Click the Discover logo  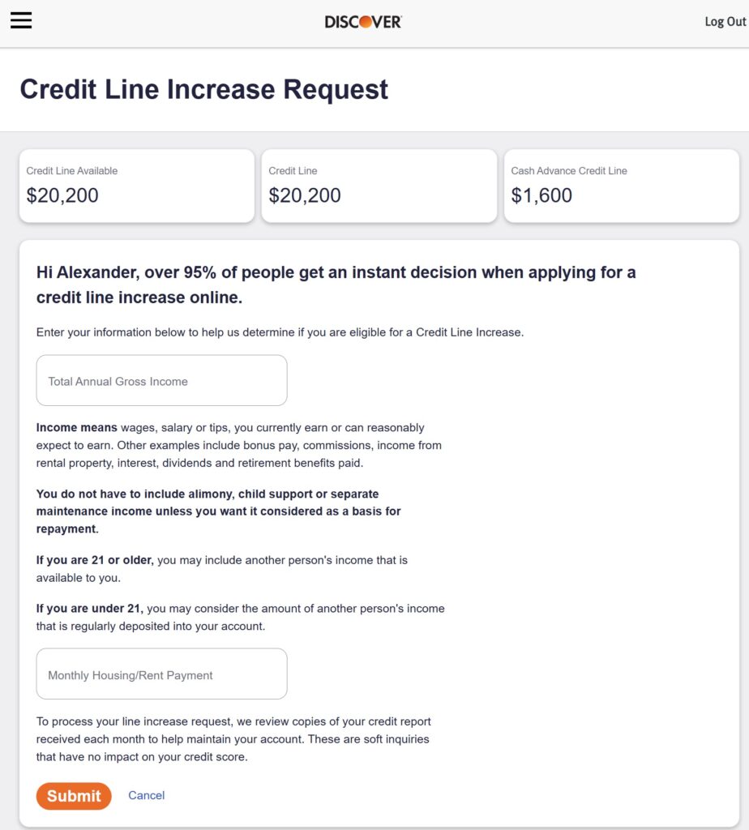tap(363, 22)
